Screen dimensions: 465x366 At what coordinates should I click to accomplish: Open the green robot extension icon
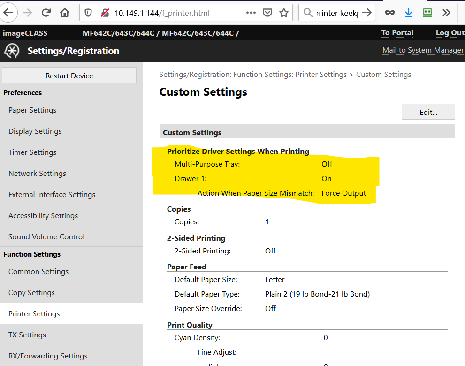click(x=427, y=13)
